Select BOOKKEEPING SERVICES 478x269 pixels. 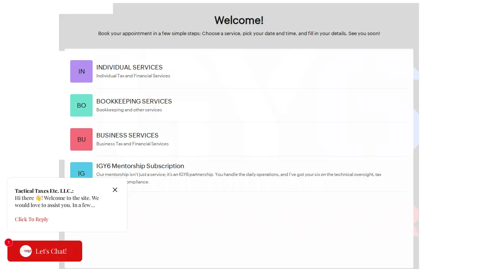(x=134, y=101)
